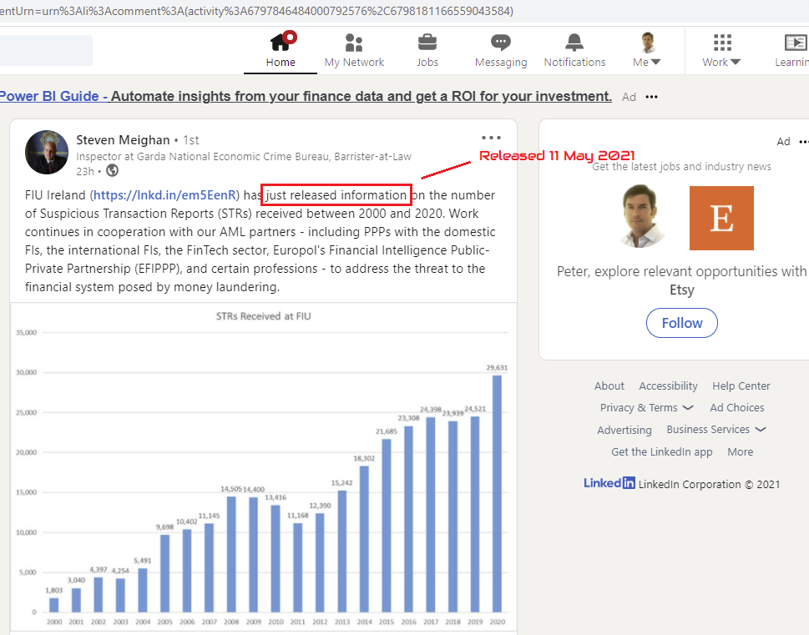This screenshot has width=809, height=635.
Task: Open the Help Center footer link
Action: [741, 386]
